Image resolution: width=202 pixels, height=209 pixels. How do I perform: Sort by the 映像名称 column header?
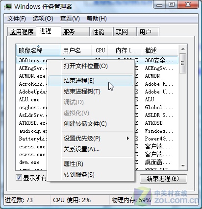click(x=38, y=50)
